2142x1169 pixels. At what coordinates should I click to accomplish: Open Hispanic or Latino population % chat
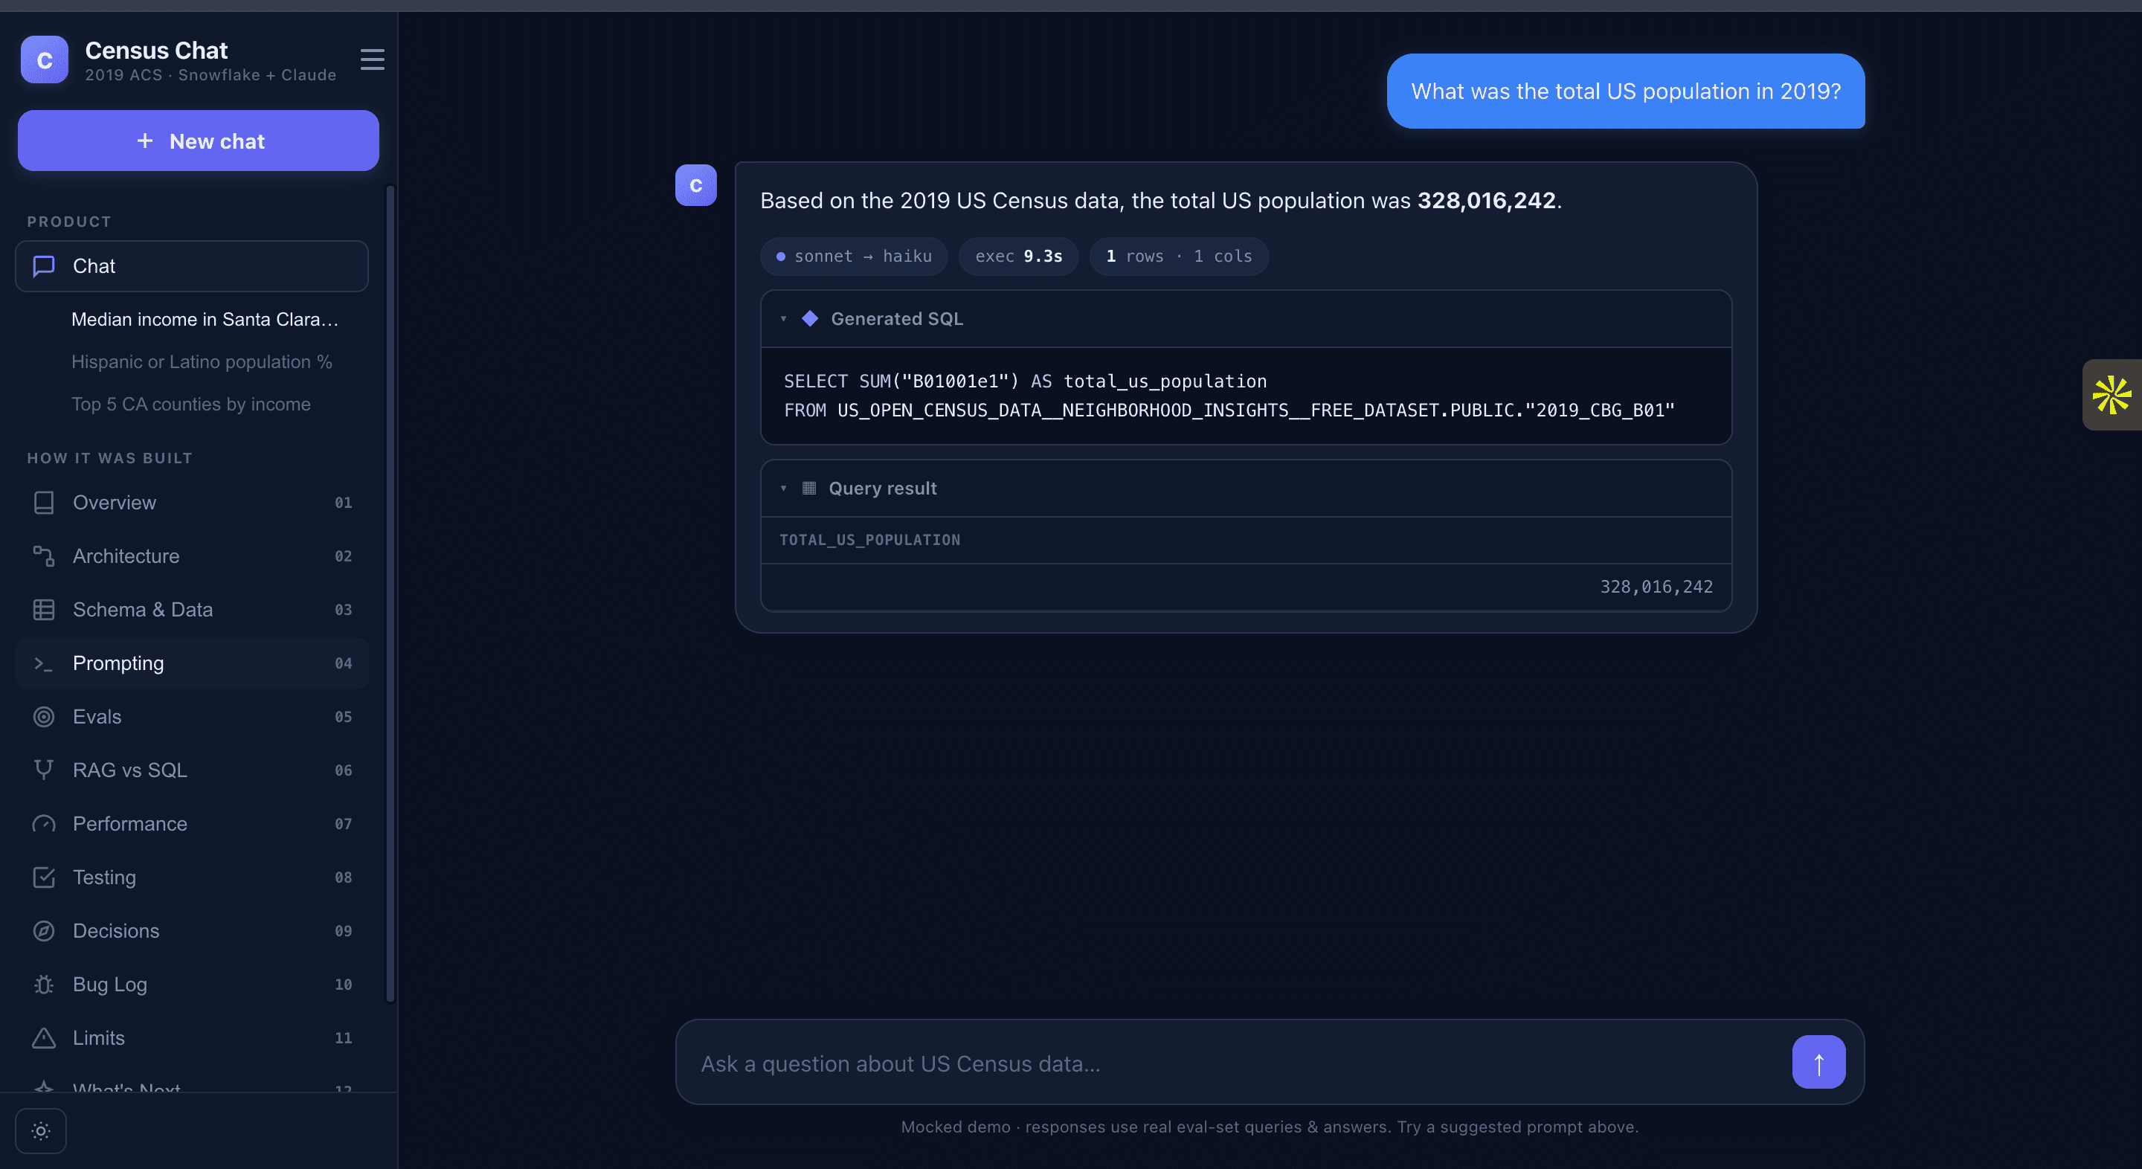click(x=202, y=361)
